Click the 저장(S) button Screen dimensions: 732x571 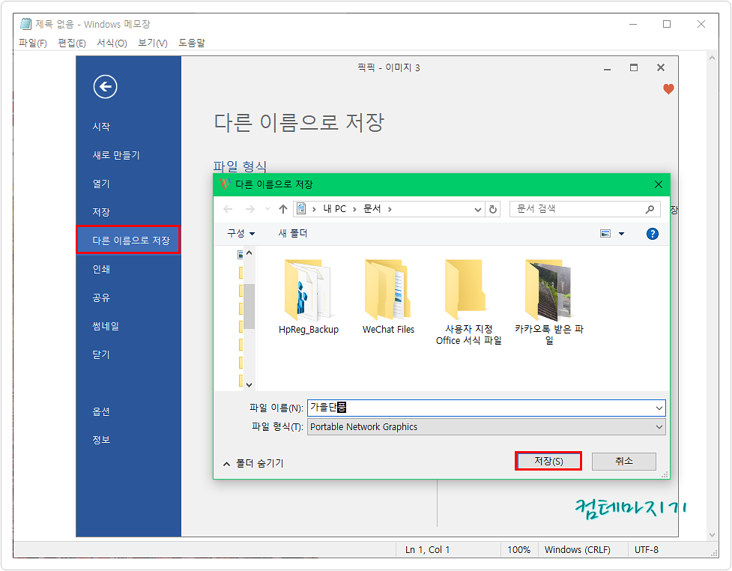(x=548, y=461)
